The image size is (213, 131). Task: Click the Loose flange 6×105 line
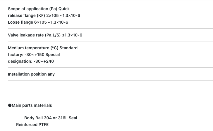click(x=38, y=22)
